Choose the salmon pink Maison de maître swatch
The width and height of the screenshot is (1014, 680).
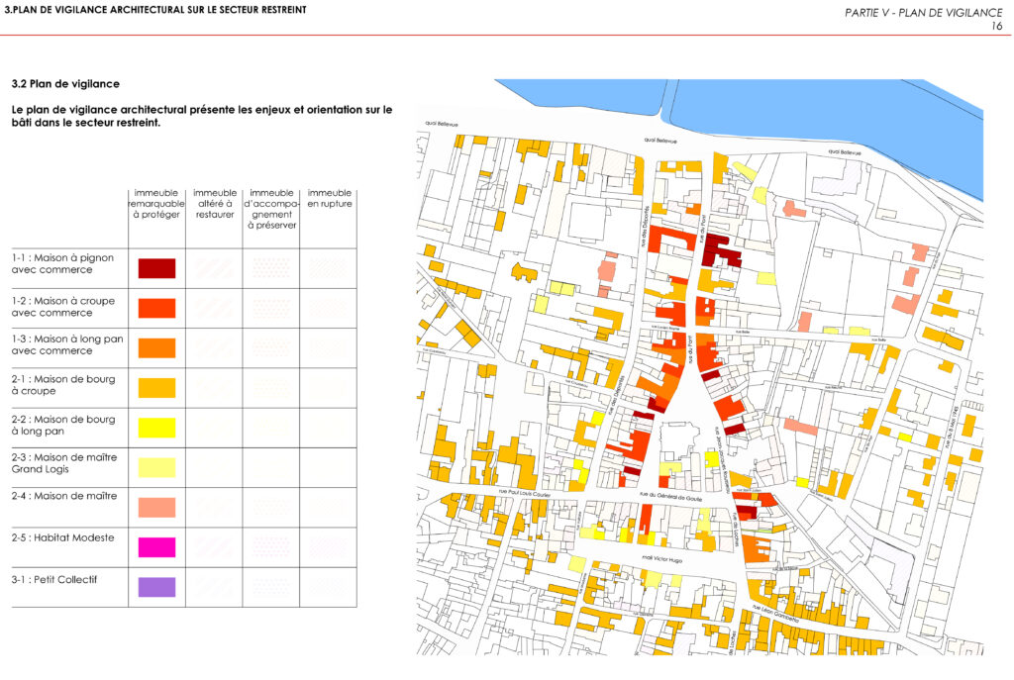pos(156,507)
